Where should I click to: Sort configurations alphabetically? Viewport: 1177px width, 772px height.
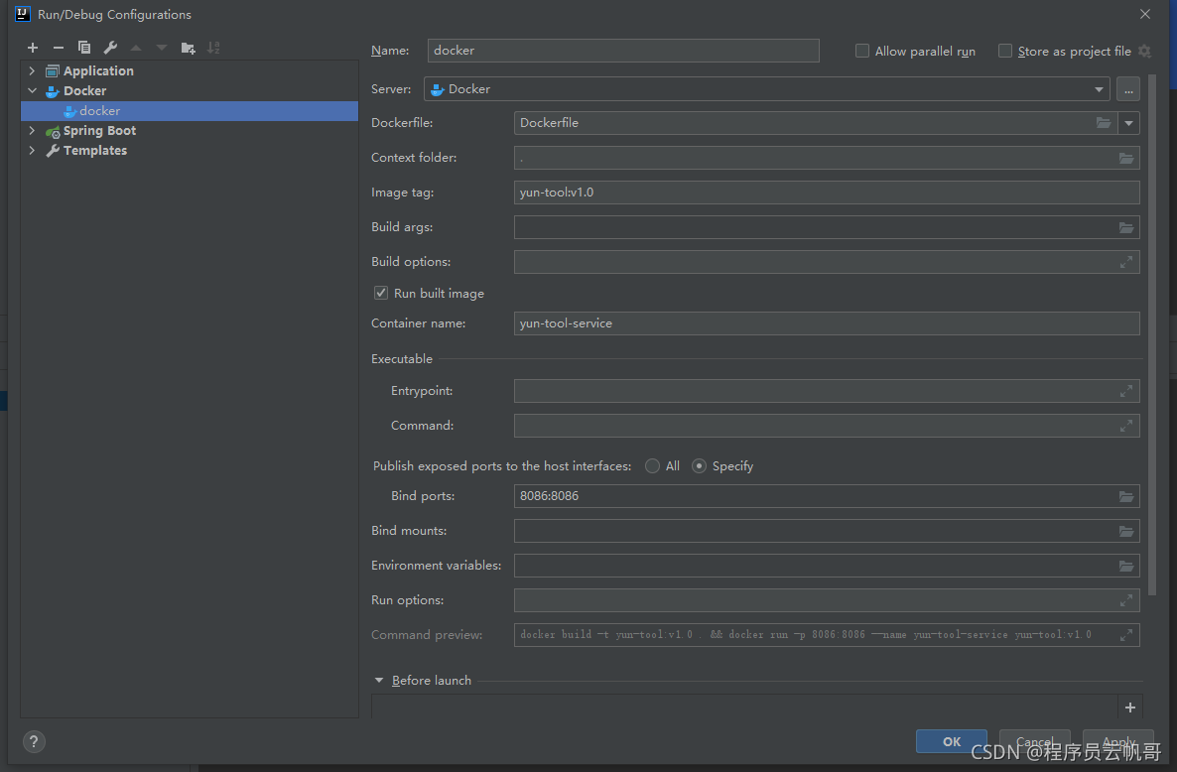point(213,48)
